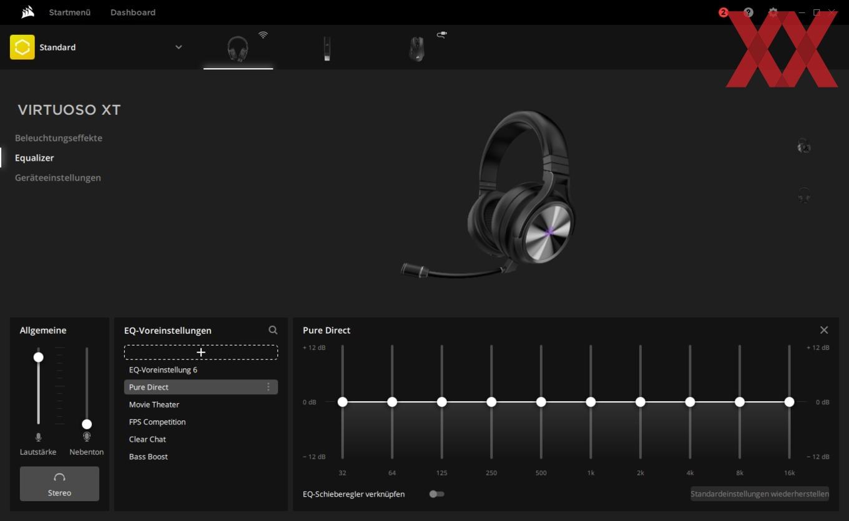Click the headset product image
849x521 pixels.
[488, 194]
